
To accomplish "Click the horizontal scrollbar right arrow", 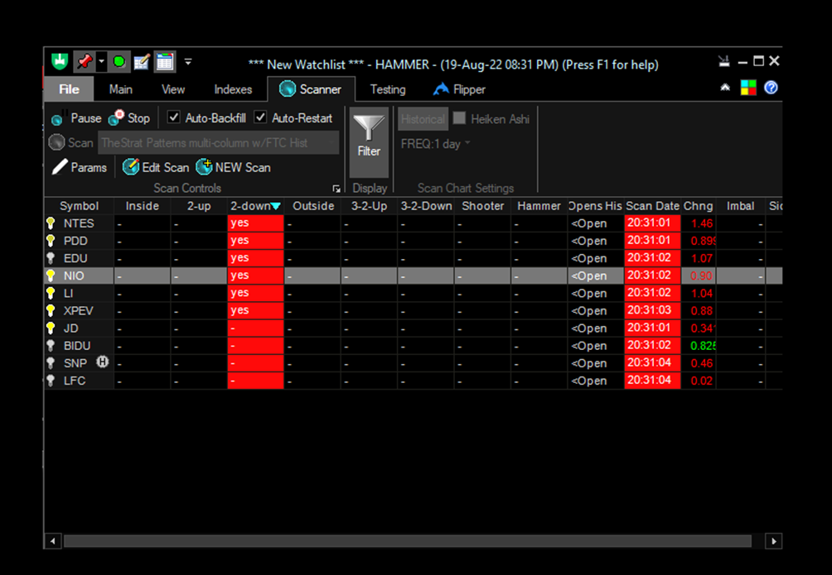I will [774, 541].
